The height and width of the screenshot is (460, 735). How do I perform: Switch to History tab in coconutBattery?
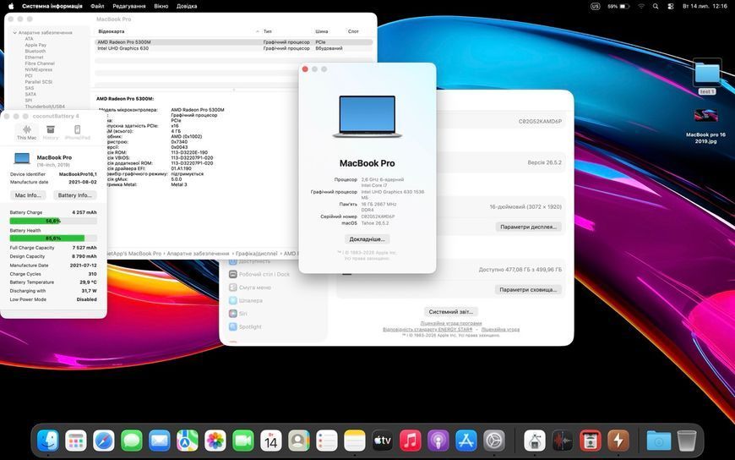51,133
